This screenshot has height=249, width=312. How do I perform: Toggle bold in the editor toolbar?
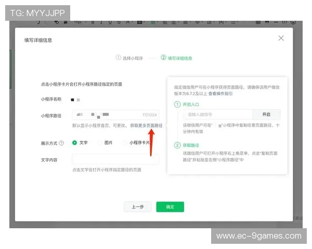[x=93, y=22]
